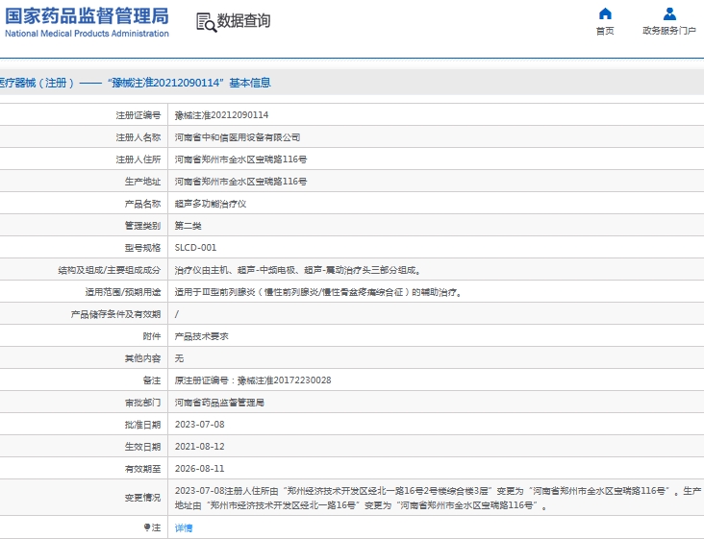Click the 结构及组成/主要组成成分 label
704x539 pixels.
click(109, 270)
